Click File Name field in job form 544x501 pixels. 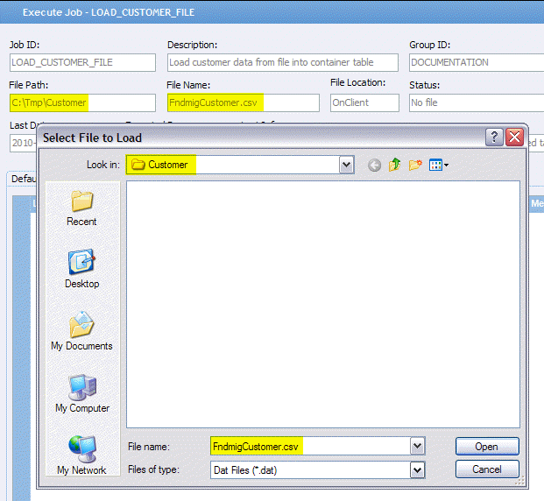coord(243,102)
